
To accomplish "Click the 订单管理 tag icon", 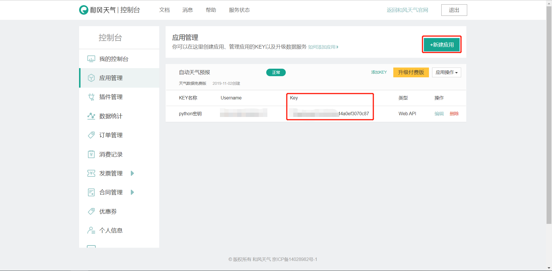I will tap(91, 135).
